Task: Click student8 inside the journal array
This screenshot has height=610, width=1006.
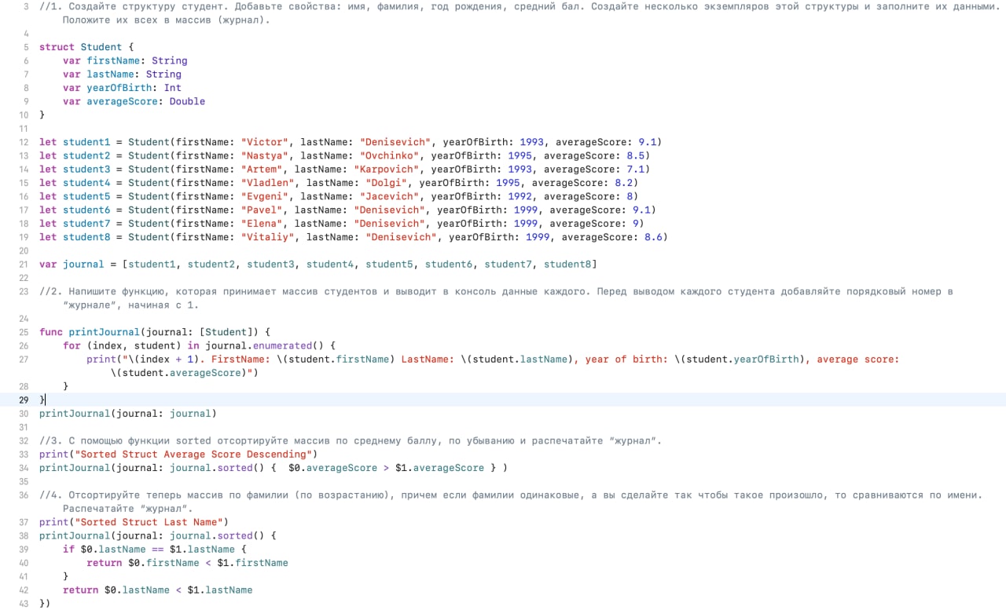Action: point(567,264)
